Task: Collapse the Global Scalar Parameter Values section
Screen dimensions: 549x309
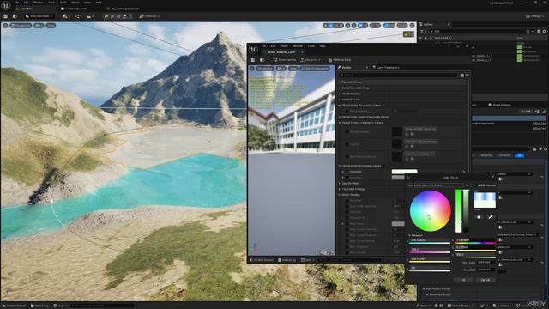Action: click(x=340, y=105)
